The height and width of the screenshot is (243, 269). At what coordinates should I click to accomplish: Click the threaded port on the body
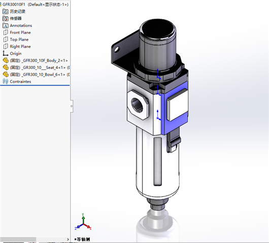137,105
